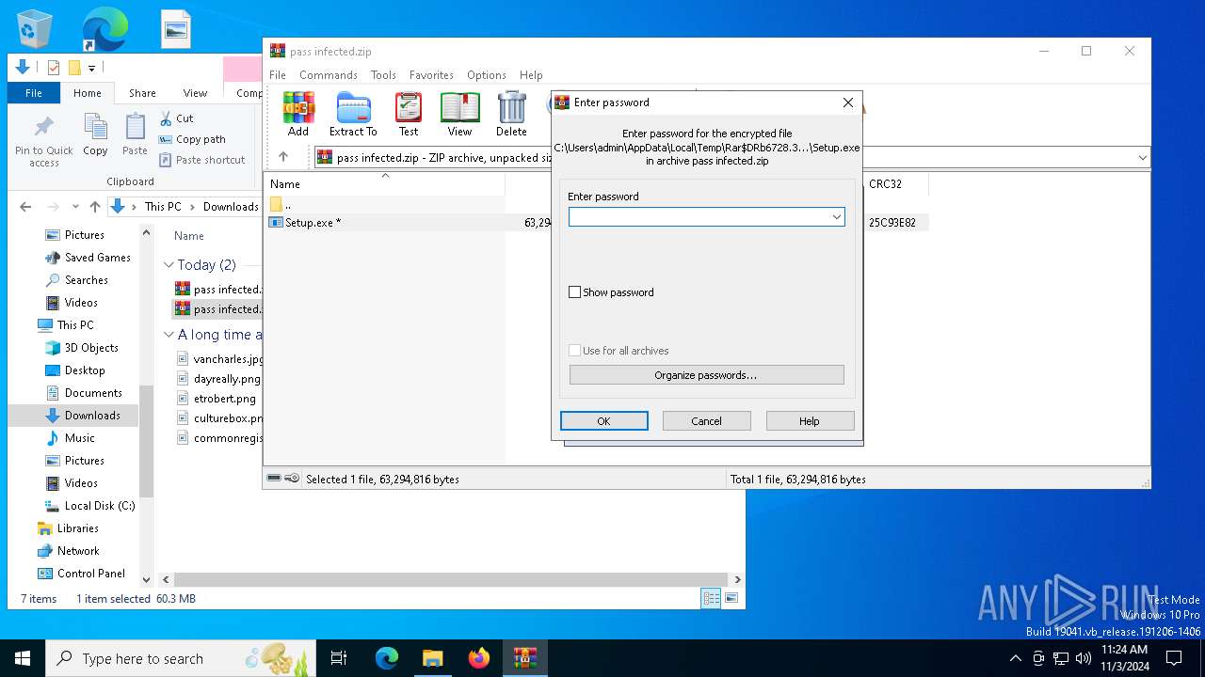Close the Enter password dialog

coord(847,102)
